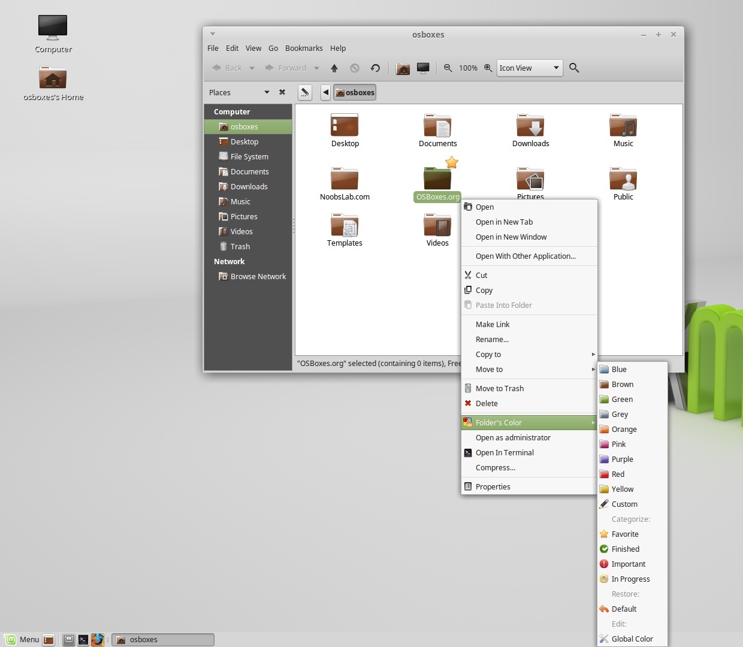The width and height of the screenshot is (743, 647).
Task: Zoom in using the magnifier plus icon
Action: pyautogui.click(x=488, y=68)
